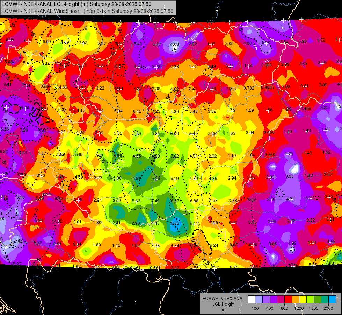
Task: Click the wind shear value '2.01'
Action: coord(77,222)
